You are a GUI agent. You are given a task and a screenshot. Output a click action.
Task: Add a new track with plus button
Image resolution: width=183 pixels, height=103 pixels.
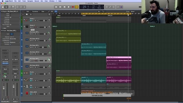click(23, 15)
